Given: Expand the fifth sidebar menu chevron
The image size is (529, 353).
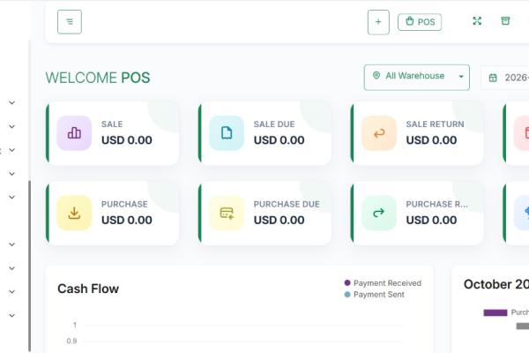Looking at the screenshot, I should click(11, 197).
